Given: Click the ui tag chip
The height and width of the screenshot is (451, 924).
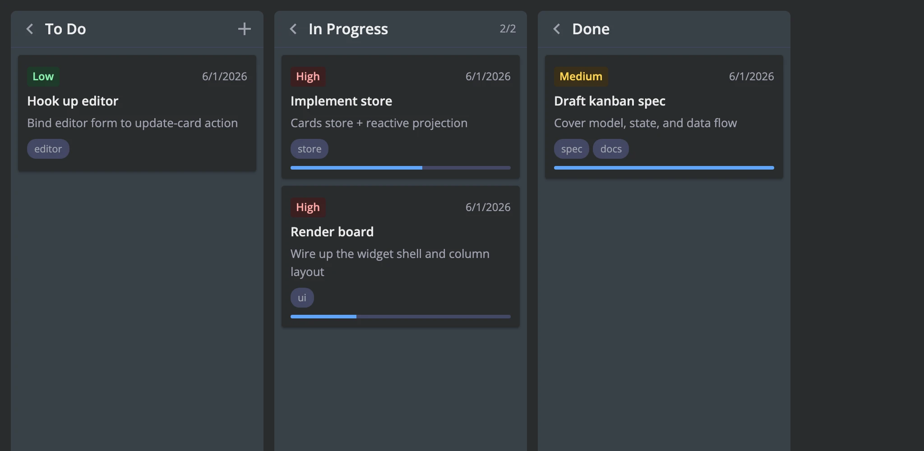Looking at the screenshot, I should 302,298.
